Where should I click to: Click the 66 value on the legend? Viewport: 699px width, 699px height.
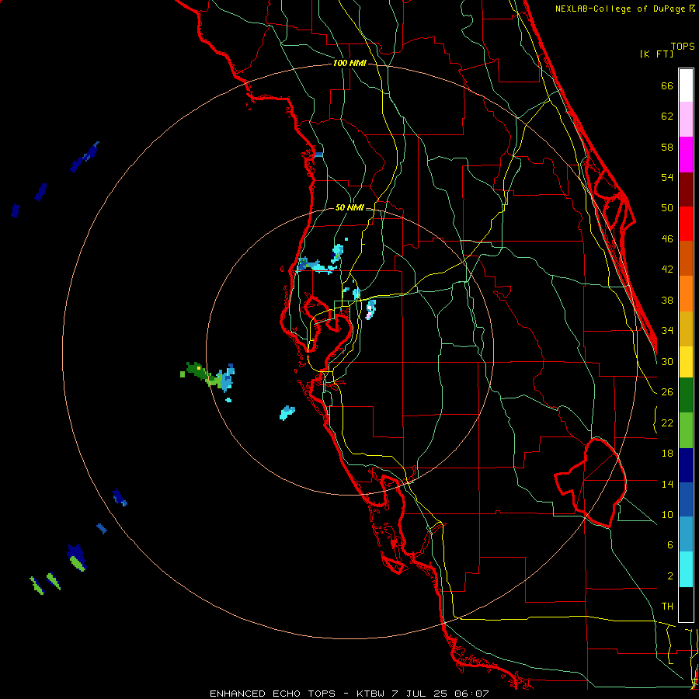[x=667, y=85]
